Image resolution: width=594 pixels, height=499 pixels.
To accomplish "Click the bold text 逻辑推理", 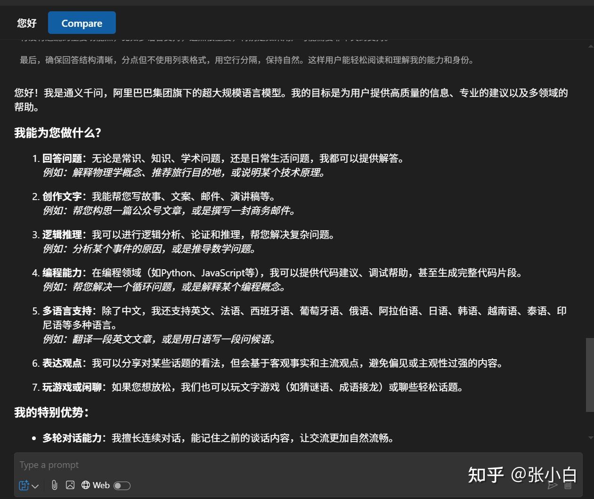I will click(x=62, y=235).
